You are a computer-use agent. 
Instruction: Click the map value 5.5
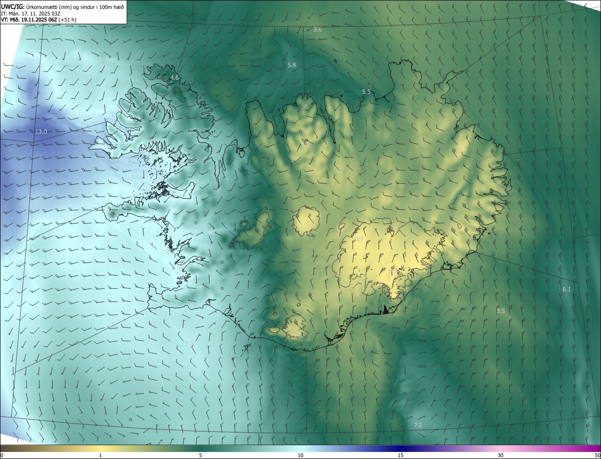point(366,92)
